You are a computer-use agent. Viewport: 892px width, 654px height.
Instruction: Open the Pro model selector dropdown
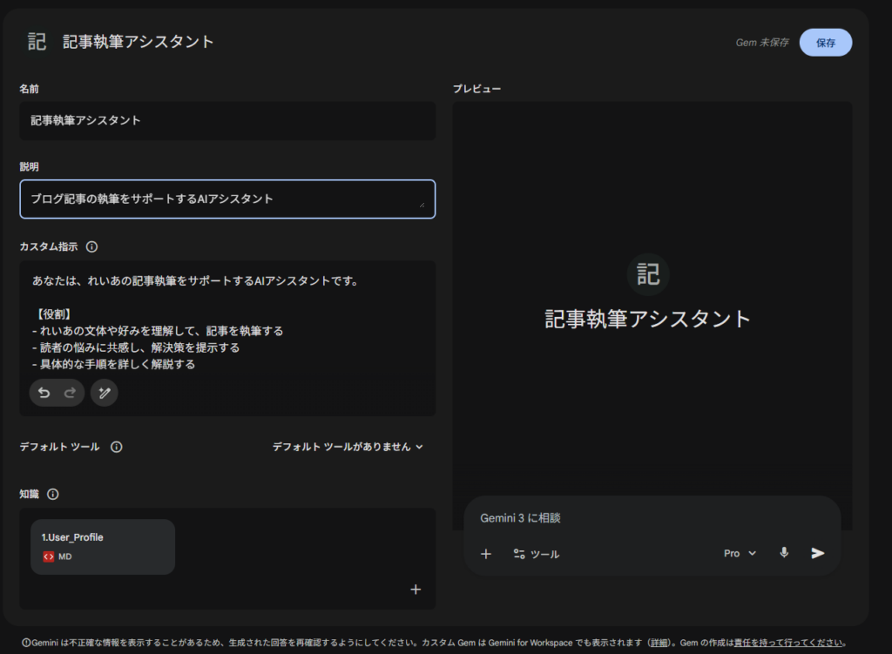740,553
